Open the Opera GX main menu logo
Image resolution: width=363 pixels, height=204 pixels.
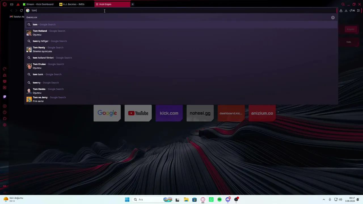(5, 4)
